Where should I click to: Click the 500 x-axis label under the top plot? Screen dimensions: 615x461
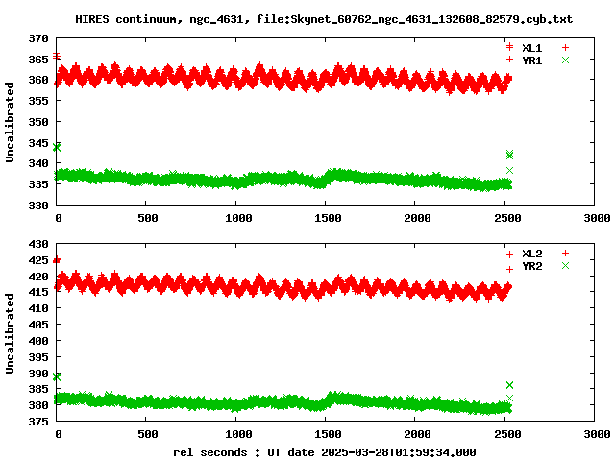tap(147, 218)
